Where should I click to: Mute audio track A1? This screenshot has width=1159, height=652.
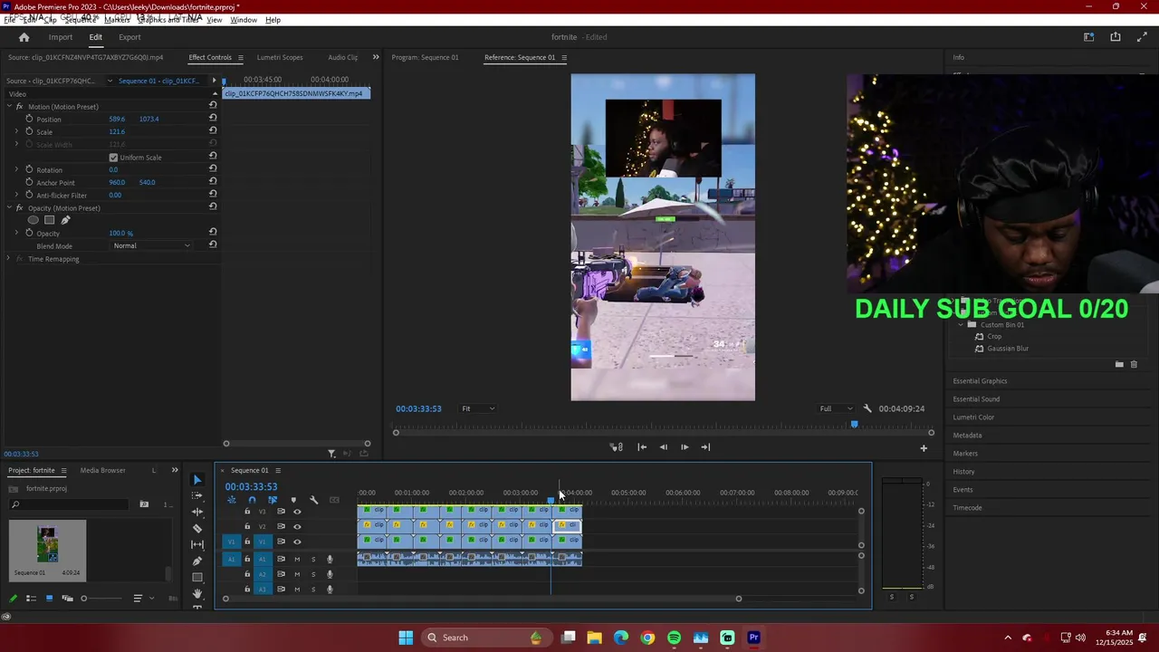coord(297,559)
